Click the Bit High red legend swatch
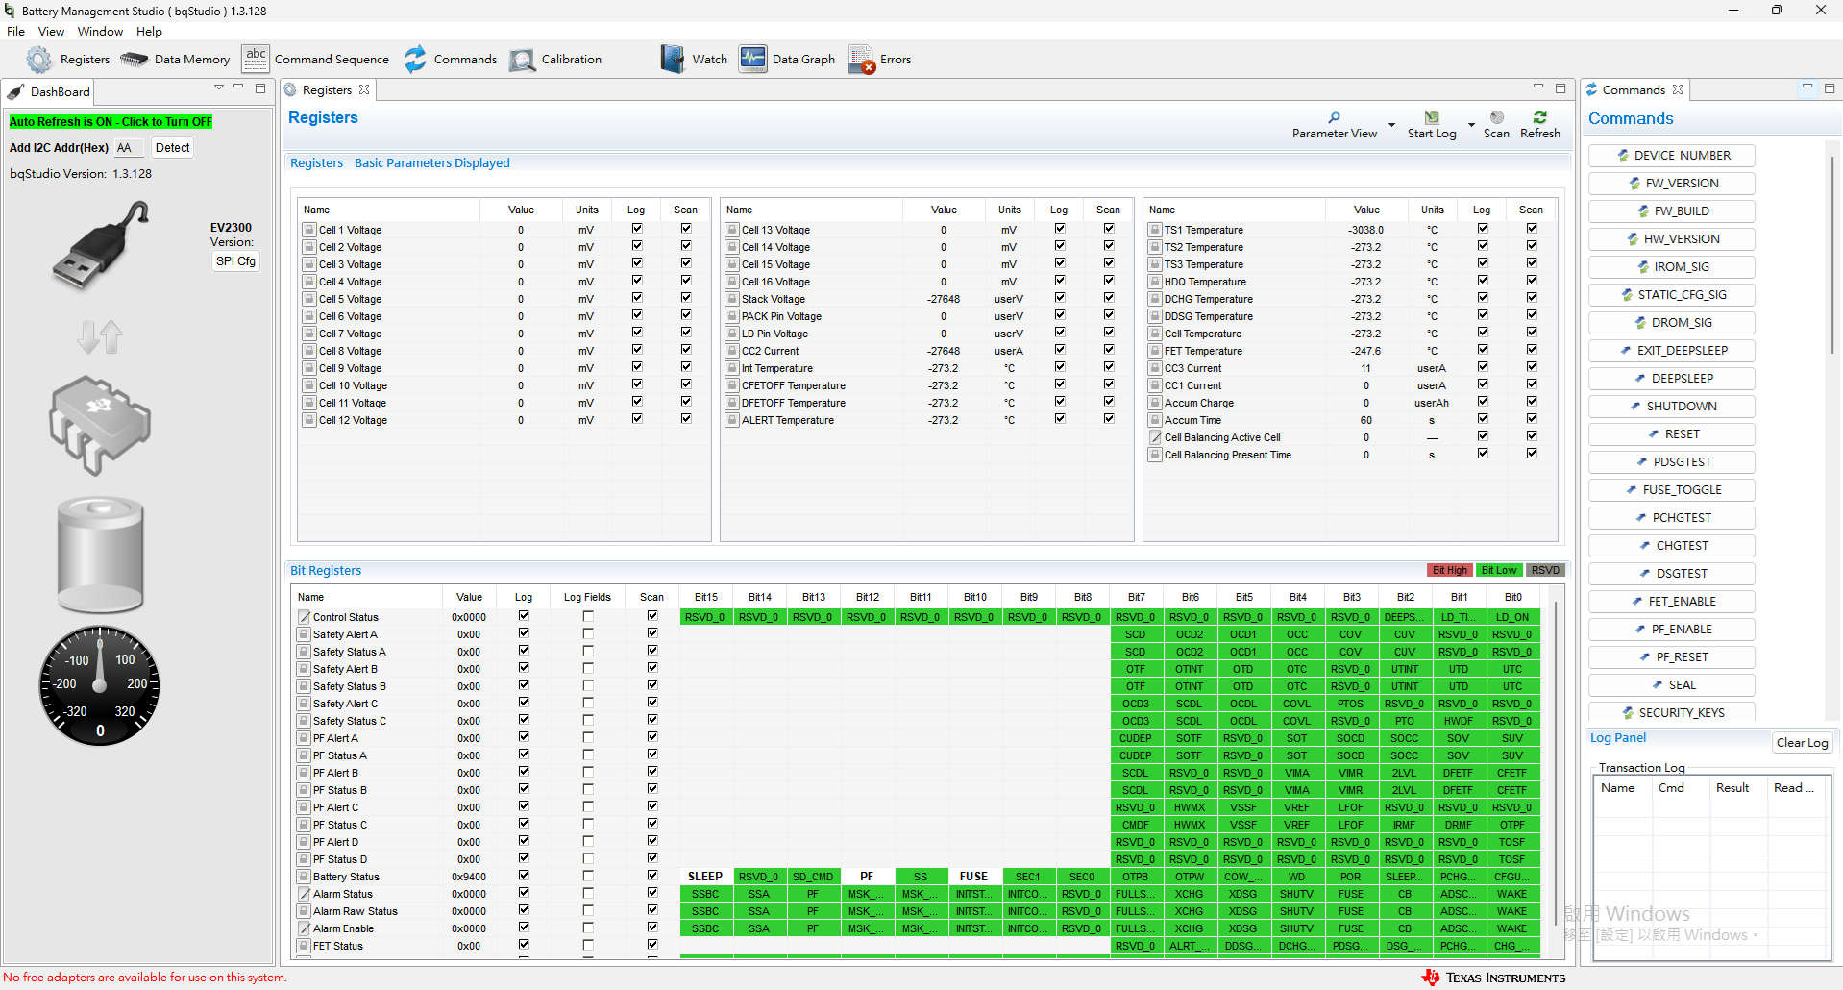 tap(1449, 570)
